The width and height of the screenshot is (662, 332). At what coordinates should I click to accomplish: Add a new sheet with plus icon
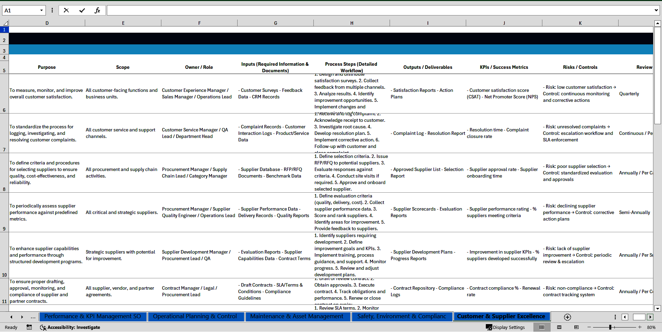click(x=567, y=317)
